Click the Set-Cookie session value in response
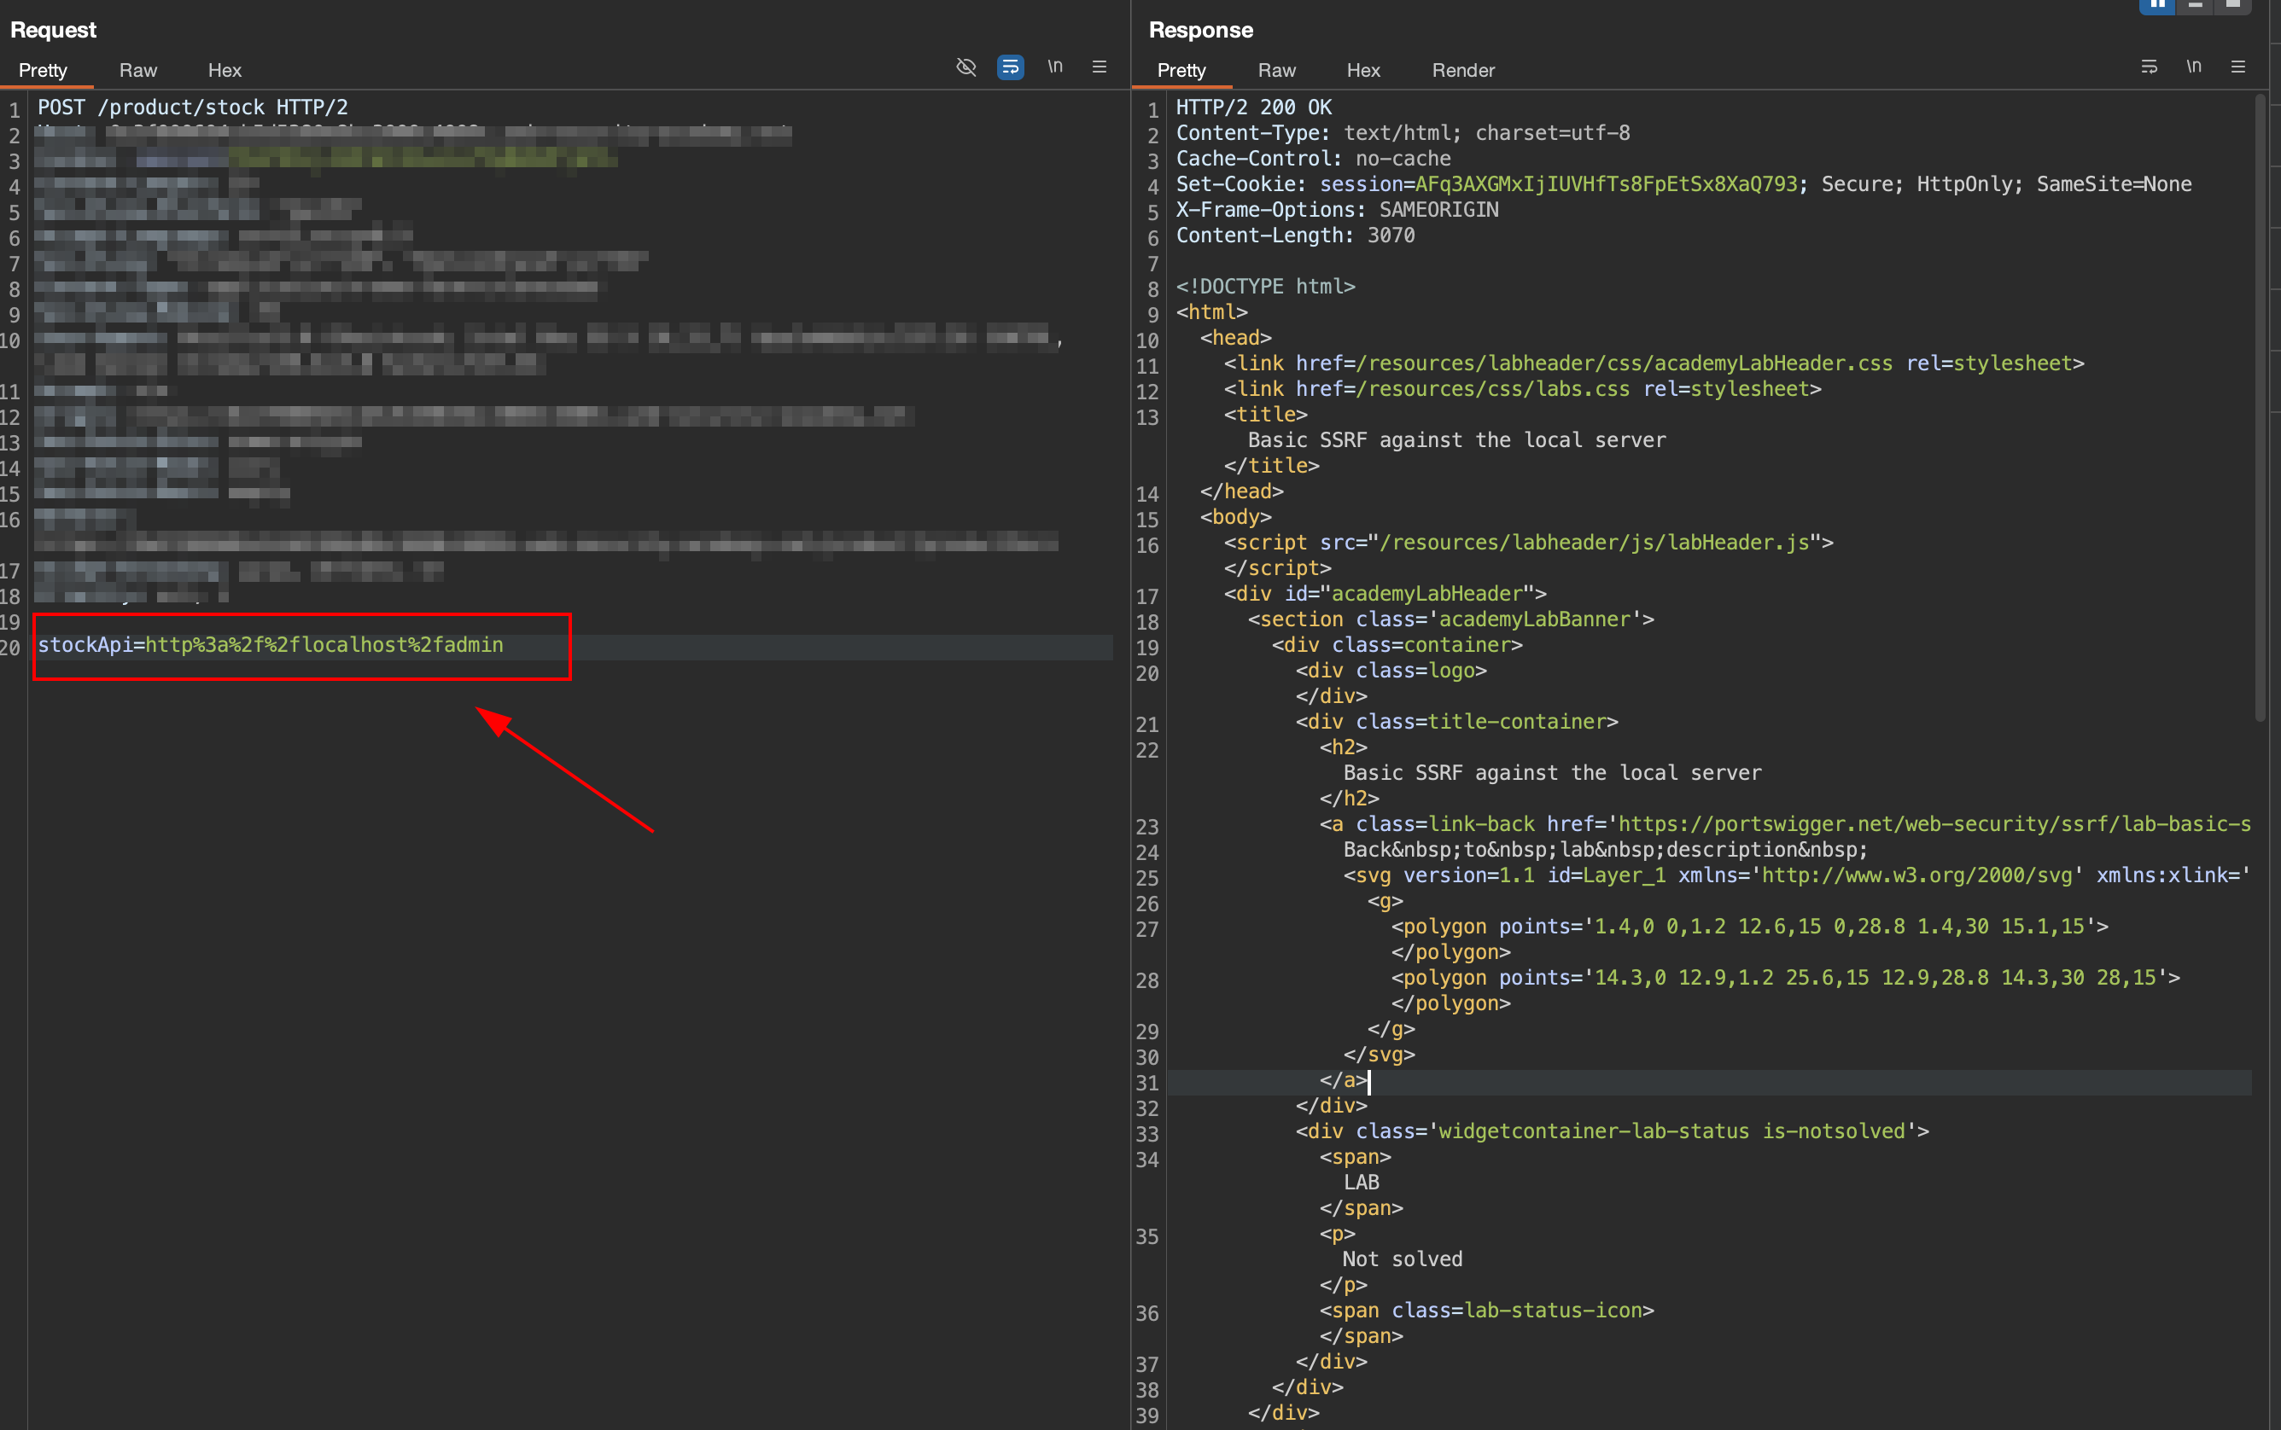The image size is (2281, 1430). tap(1605, 184)
